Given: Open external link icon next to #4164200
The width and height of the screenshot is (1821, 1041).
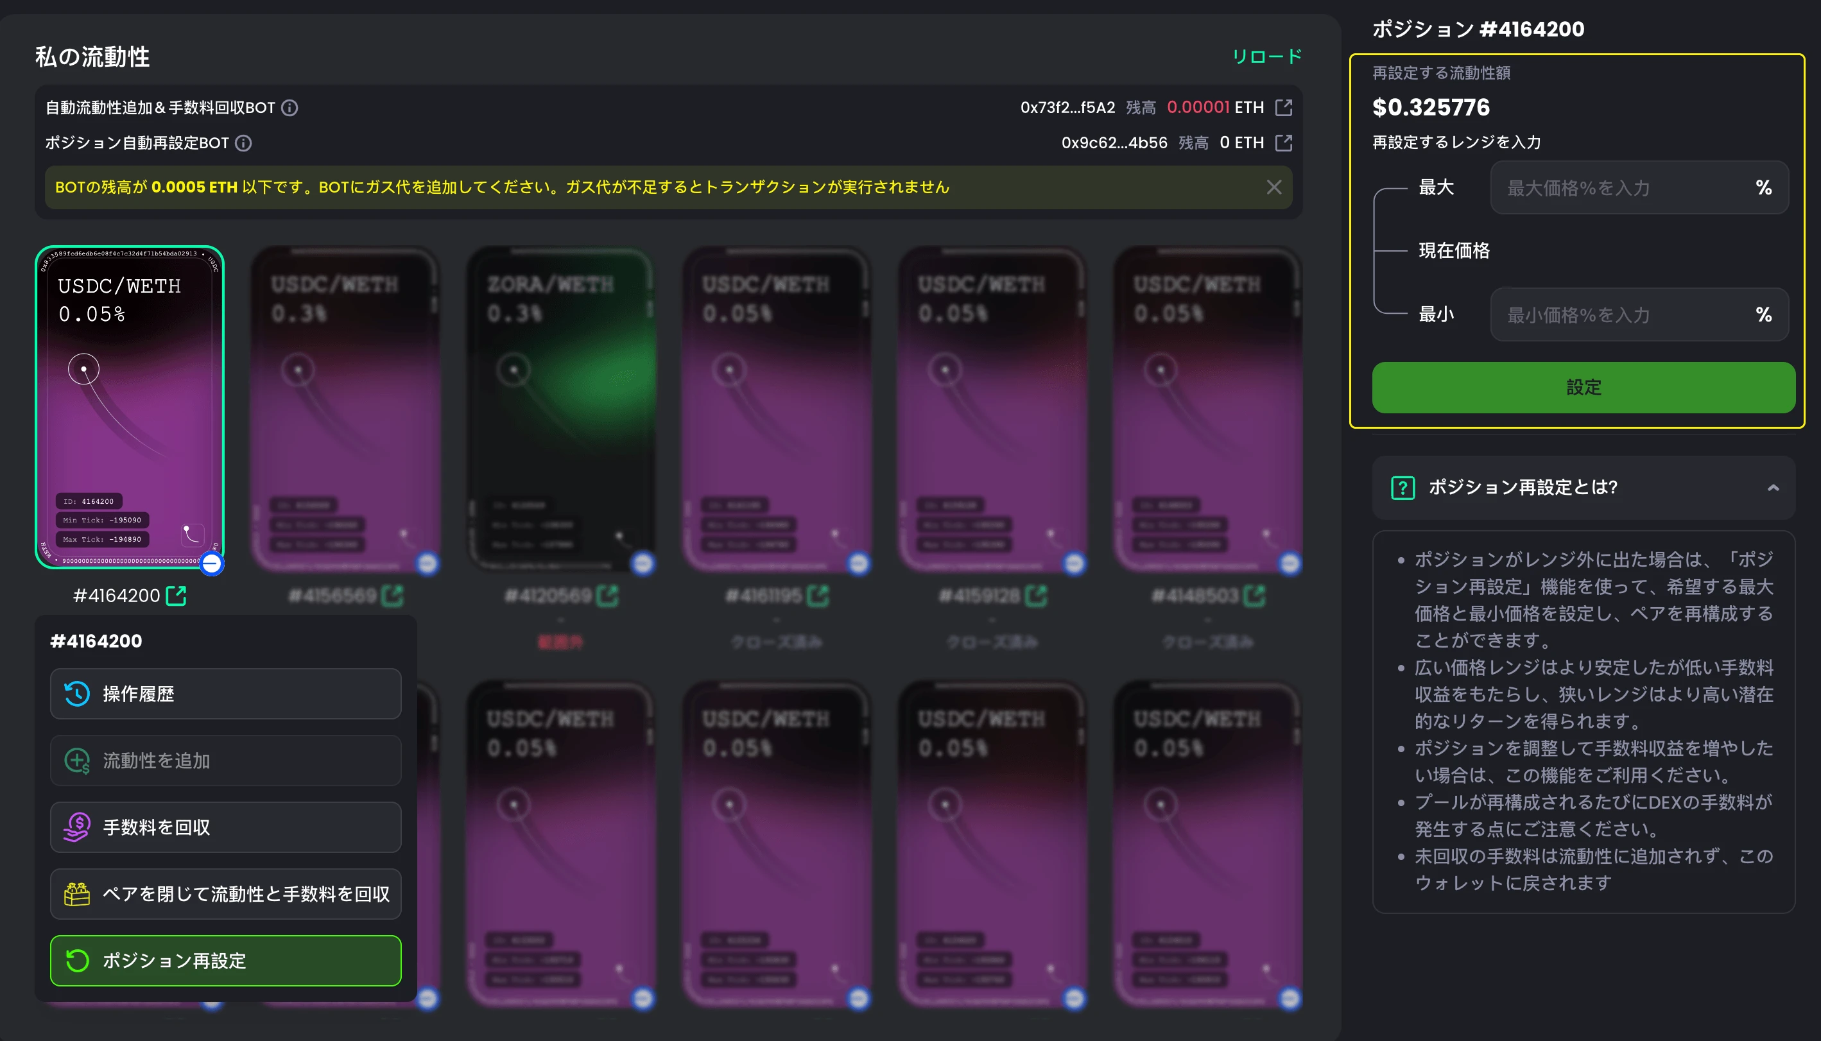Looking at the screenshot, I should pos(176,596).
